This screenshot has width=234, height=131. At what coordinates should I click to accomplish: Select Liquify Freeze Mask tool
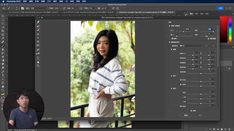click(x=38, y=49)
